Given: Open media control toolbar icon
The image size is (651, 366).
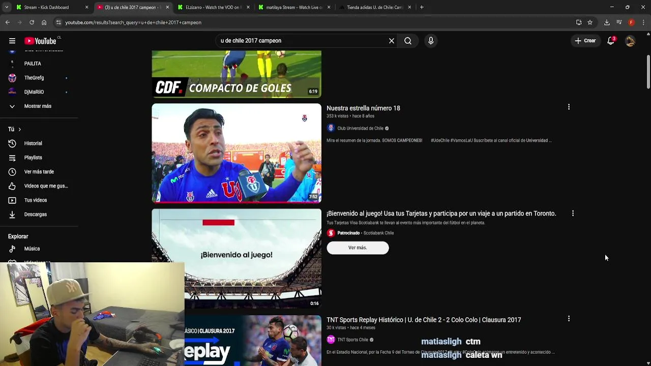Looking at the screenshot, I should 619,22.
